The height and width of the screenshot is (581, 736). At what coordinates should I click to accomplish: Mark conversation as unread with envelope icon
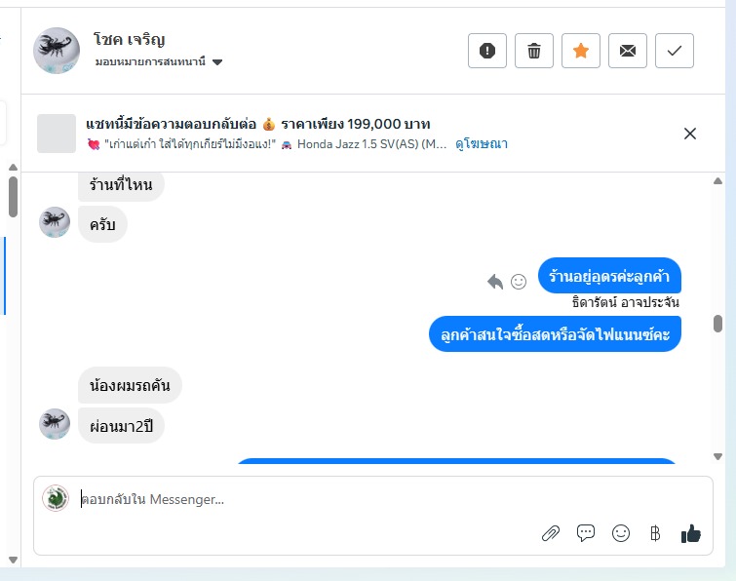tap(628, 51)
